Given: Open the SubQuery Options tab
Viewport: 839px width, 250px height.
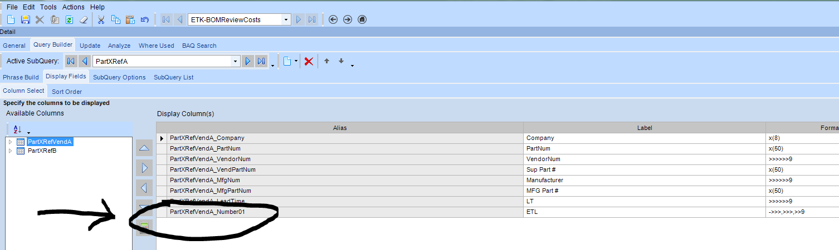Looking at the screenshot, I should (x=119, y=77).
